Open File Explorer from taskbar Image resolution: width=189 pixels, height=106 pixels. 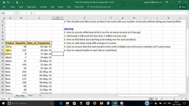tap(68, 103)
